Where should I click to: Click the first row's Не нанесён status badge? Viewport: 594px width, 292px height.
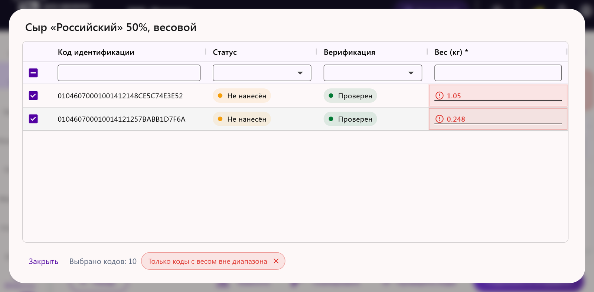click(x=242, y=96)
